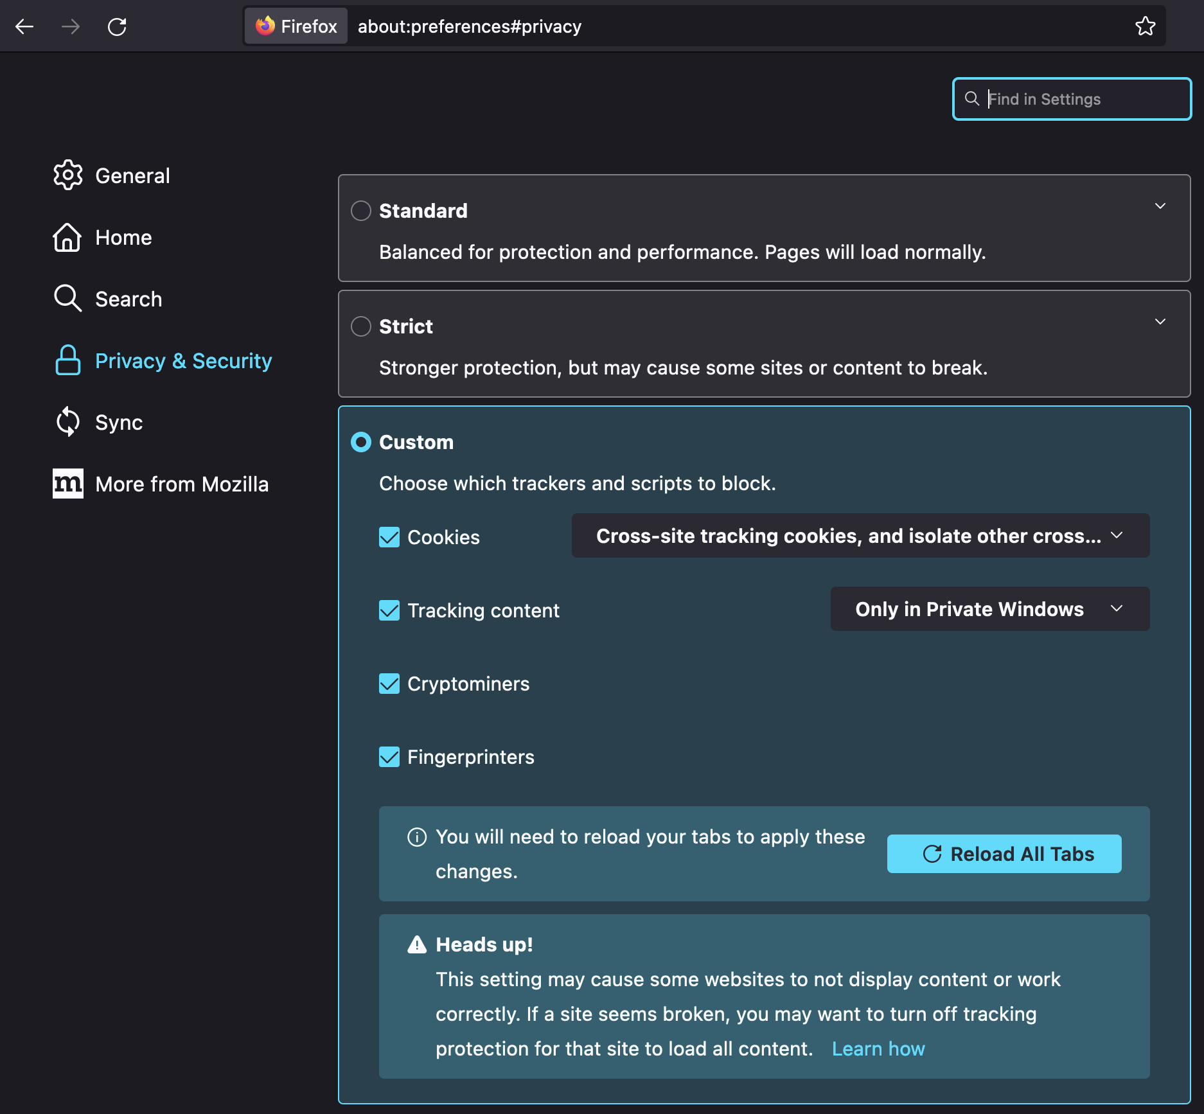
Task: Click the Standard heading text
Action: click(x=423, y=211)
